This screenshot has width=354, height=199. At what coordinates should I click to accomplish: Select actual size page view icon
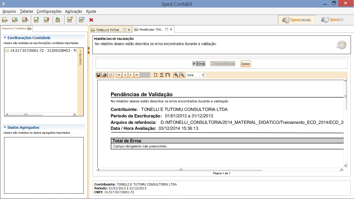point(155,75)
